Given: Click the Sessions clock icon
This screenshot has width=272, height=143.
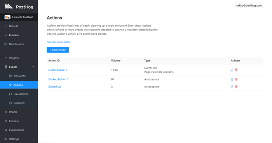Looking at the screenshot, I should point(10,103).
